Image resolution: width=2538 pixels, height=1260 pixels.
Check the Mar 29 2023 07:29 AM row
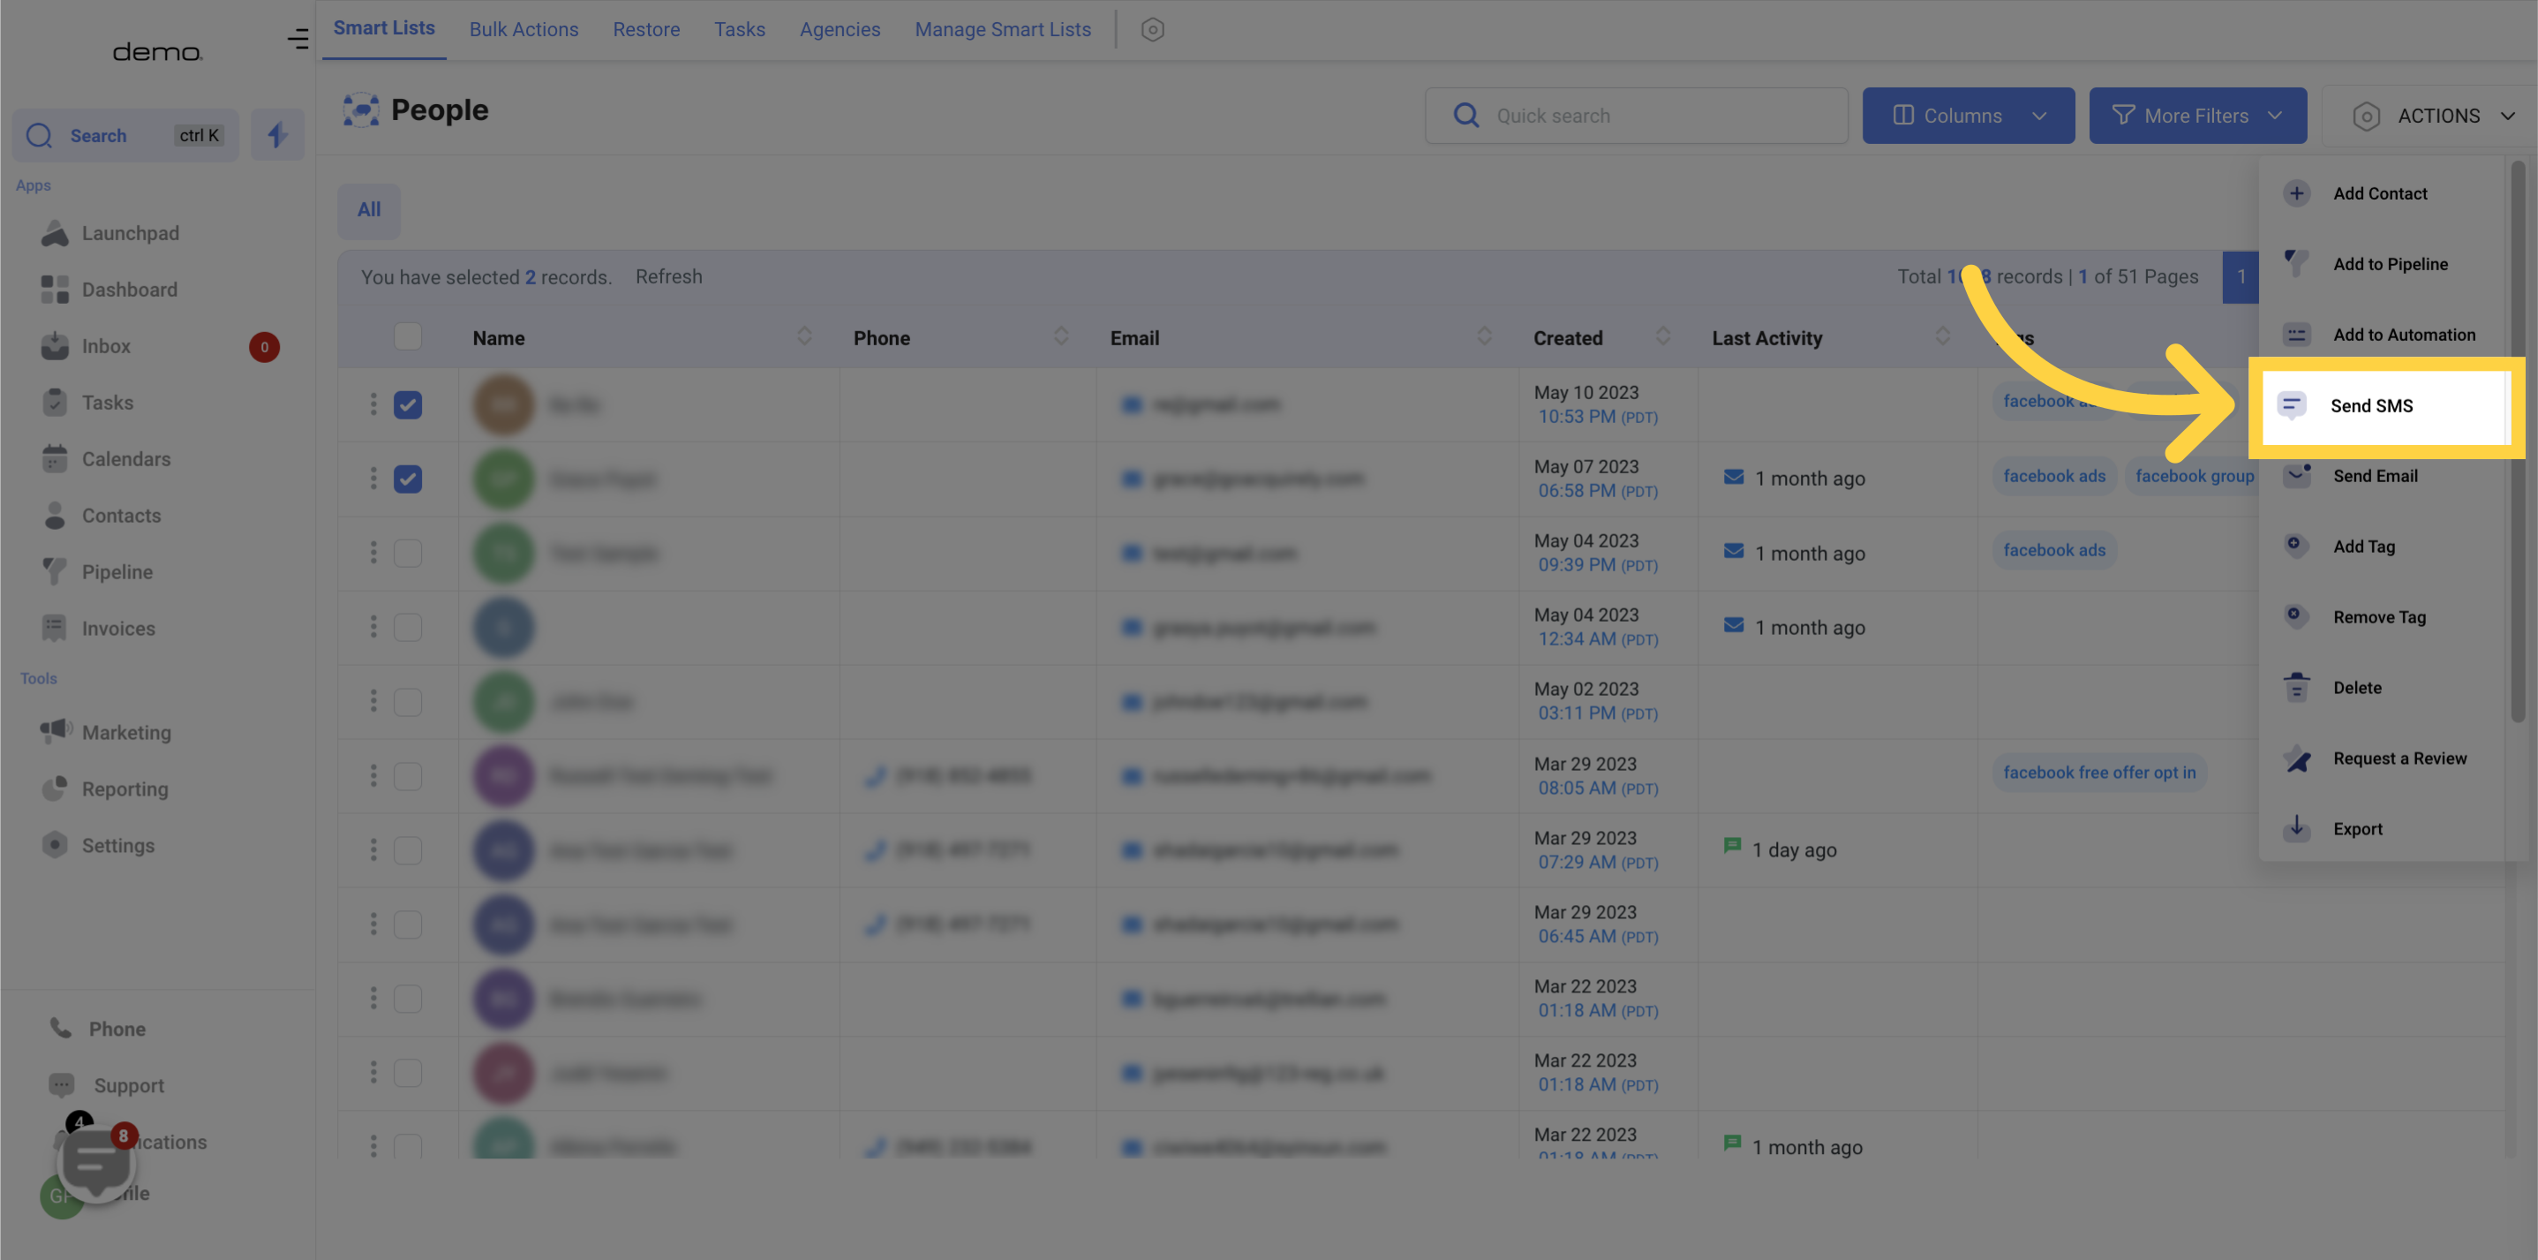[x=407, y=849]
